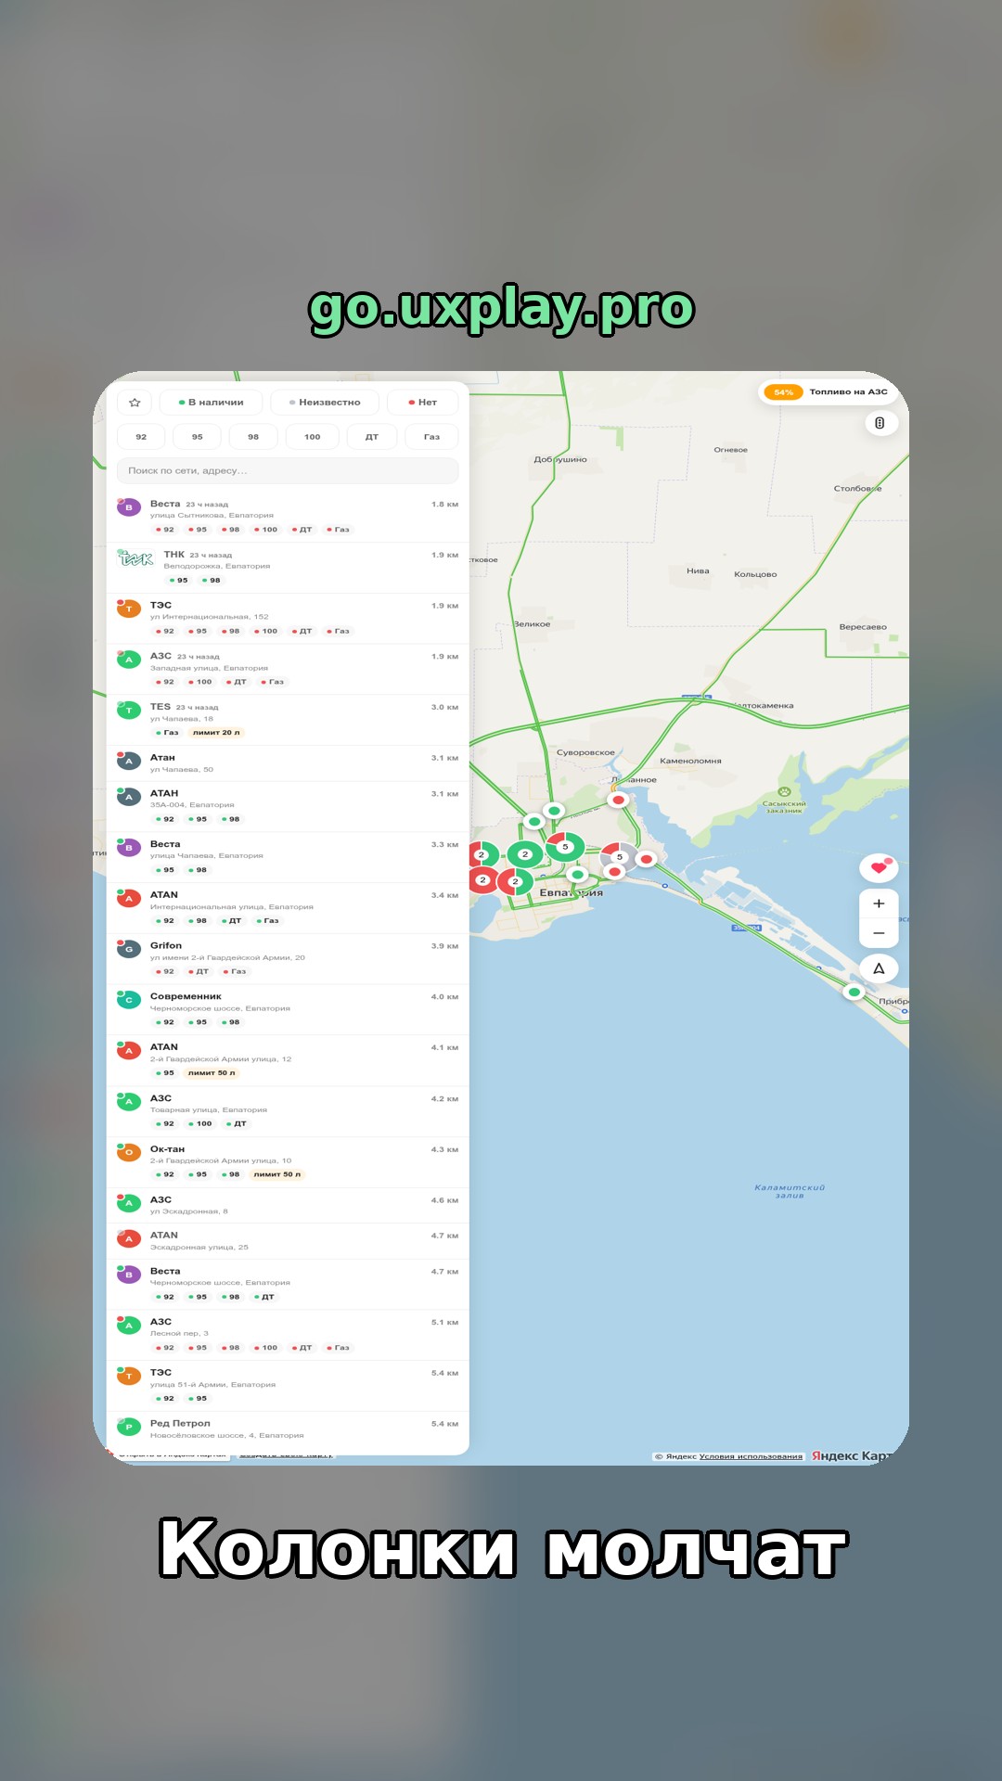
Task: Enable the 98 fuel filter chip
Action: click(253, 437)
